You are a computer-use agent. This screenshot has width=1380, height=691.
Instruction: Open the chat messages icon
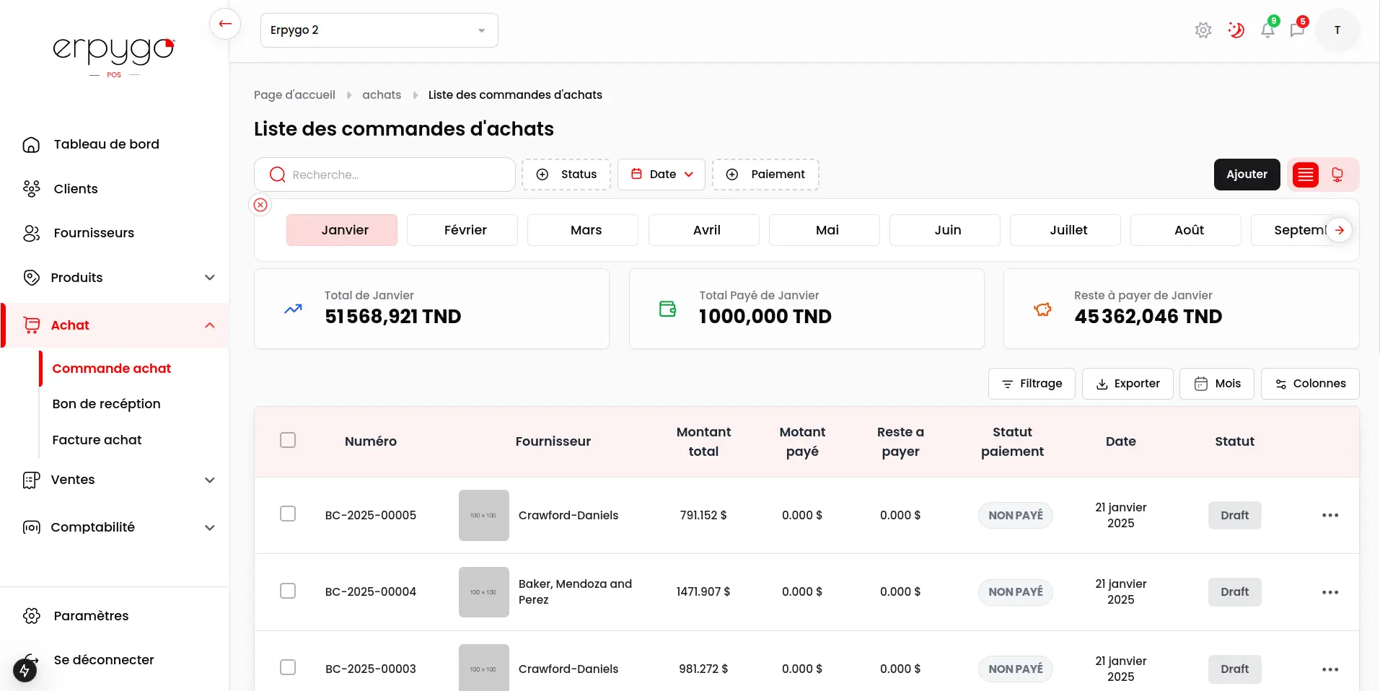pyautogui.click(x=1297, y=30)
